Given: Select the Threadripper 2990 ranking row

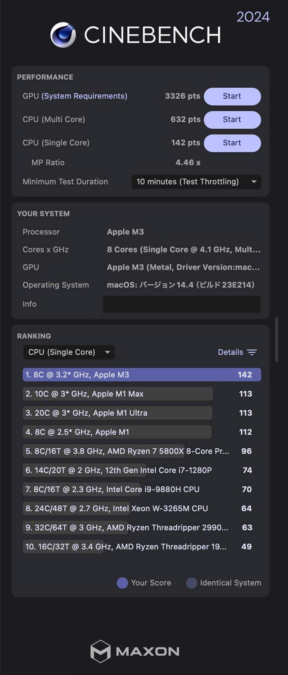Looking at the screenshot, I should (142, 528).
